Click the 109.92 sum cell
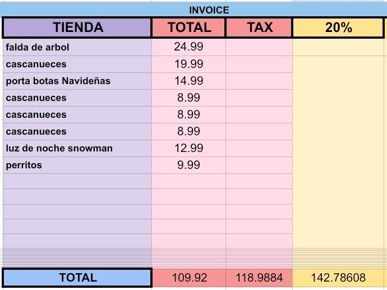 (188, 278)
